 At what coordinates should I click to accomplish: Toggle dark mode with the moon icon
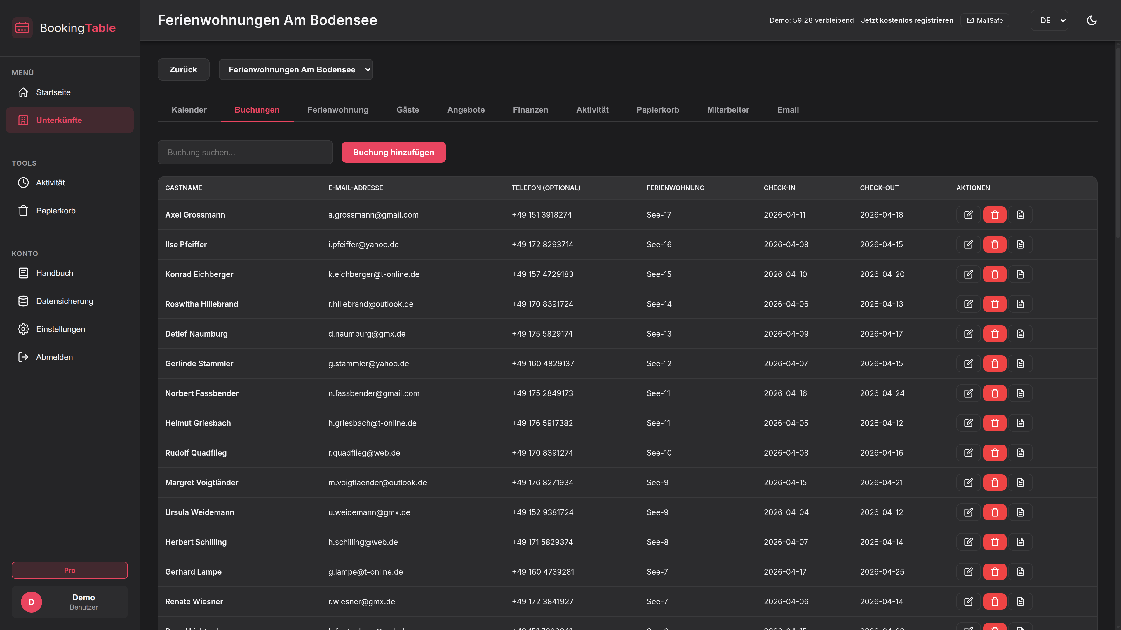pyautogui.click(x=1092, y=20)
